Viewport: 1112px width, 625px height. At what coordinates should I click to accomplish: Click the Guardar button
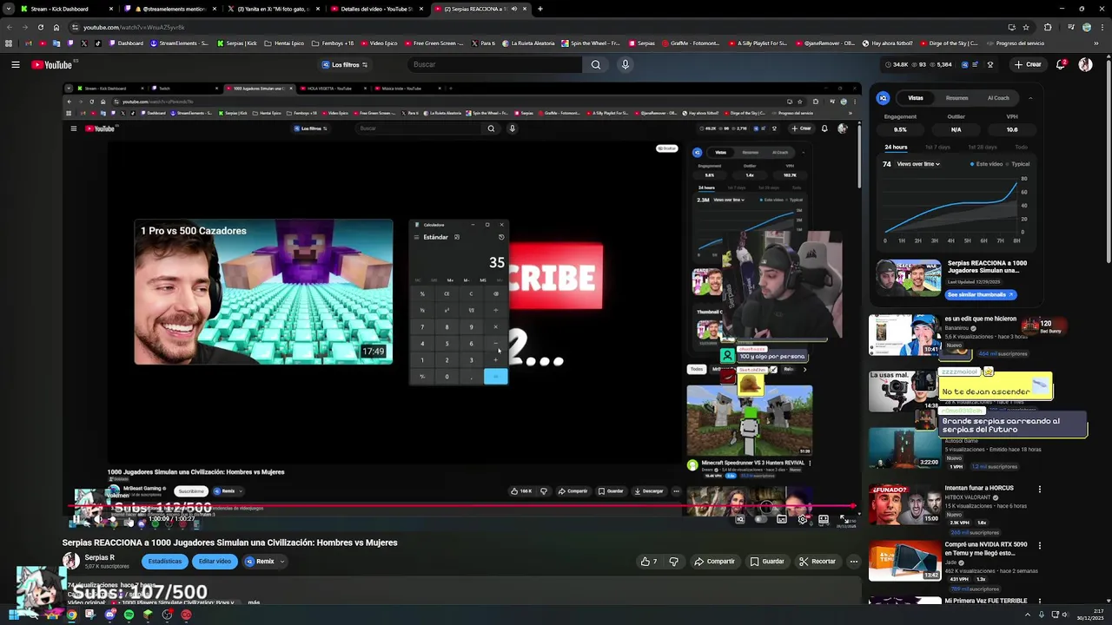767,562
